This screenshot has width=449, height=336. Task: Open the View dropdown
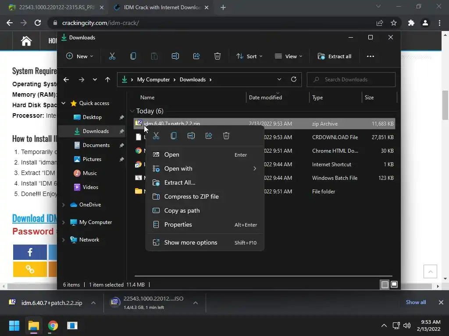pos(289,56)
